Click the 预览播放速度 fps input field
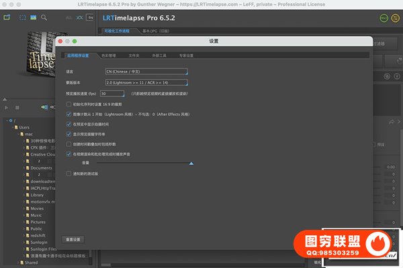The height and width of the screenshot is (268, 403). click(x=111, y=94)
